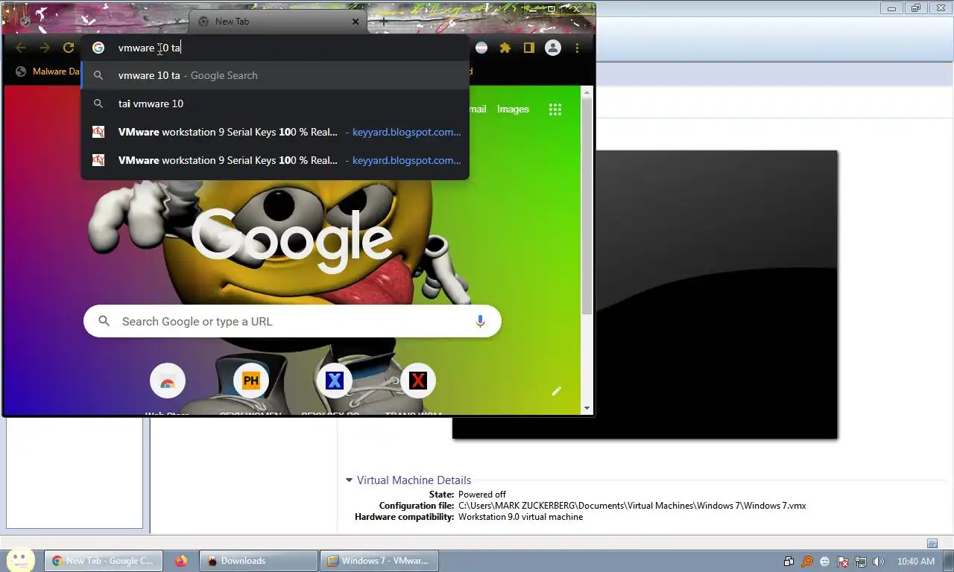Click network tray icon
Viewport: 954px width, 572px height.
coord(861,562)
